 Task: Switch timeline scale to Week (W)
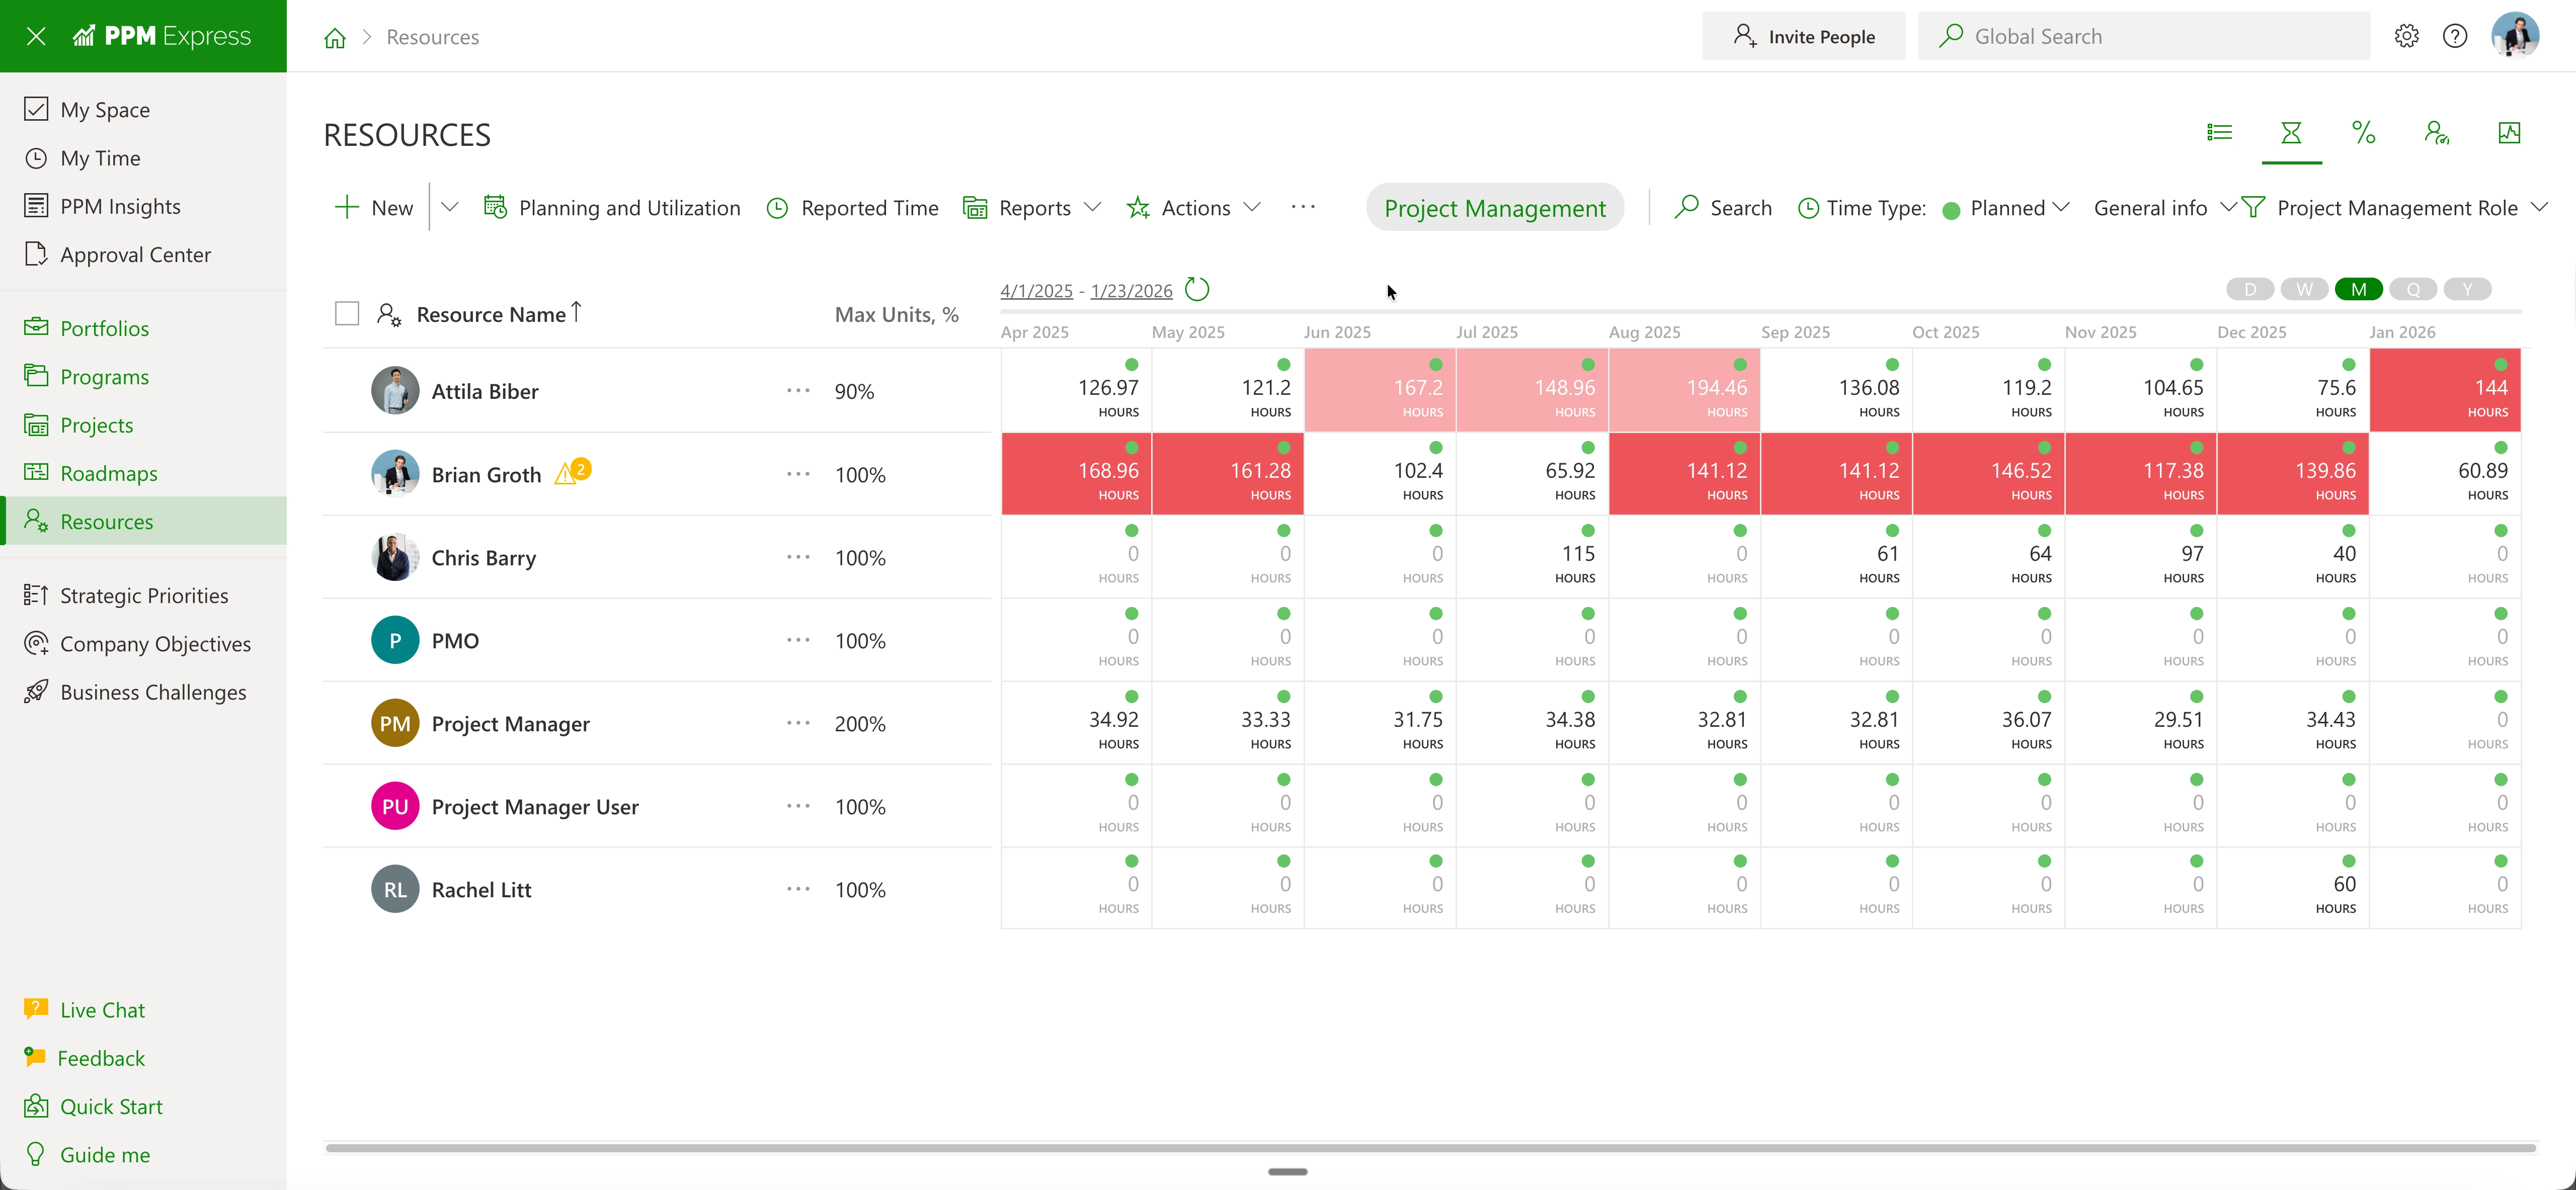[x=2304, y=290]
